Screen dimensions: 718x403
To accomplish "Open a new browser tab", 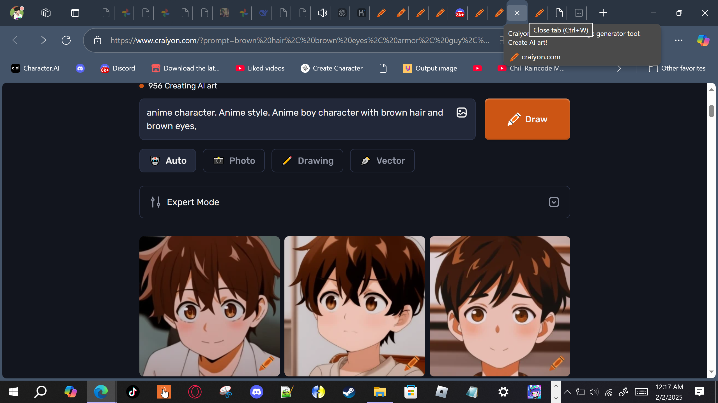I will click(603, 13).
